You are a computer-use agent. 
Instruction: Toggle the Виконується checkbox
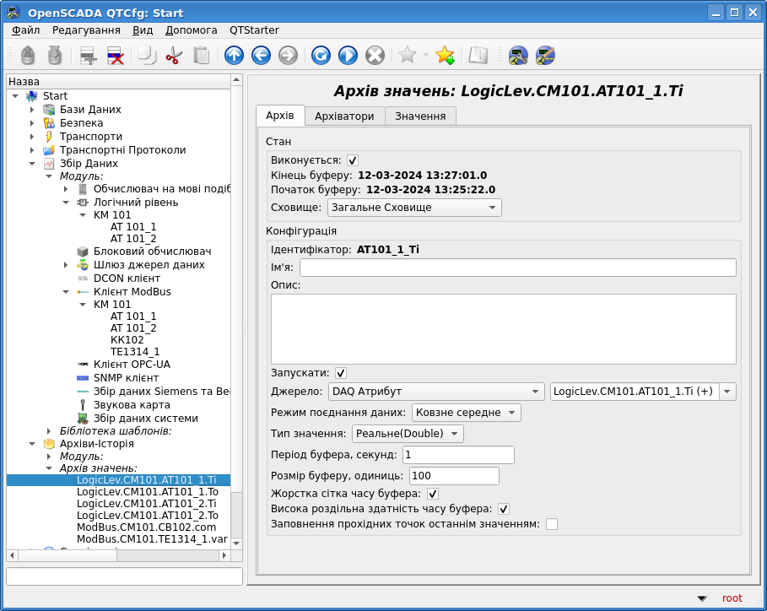tap(352, 160)
